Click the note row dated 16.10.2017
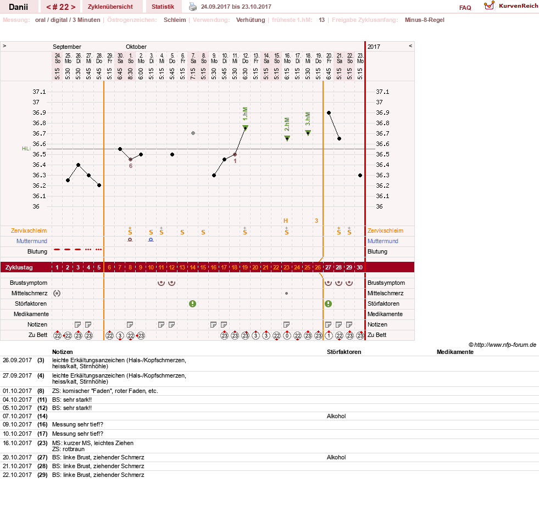539x517 pixels. [x=269, y=446]
